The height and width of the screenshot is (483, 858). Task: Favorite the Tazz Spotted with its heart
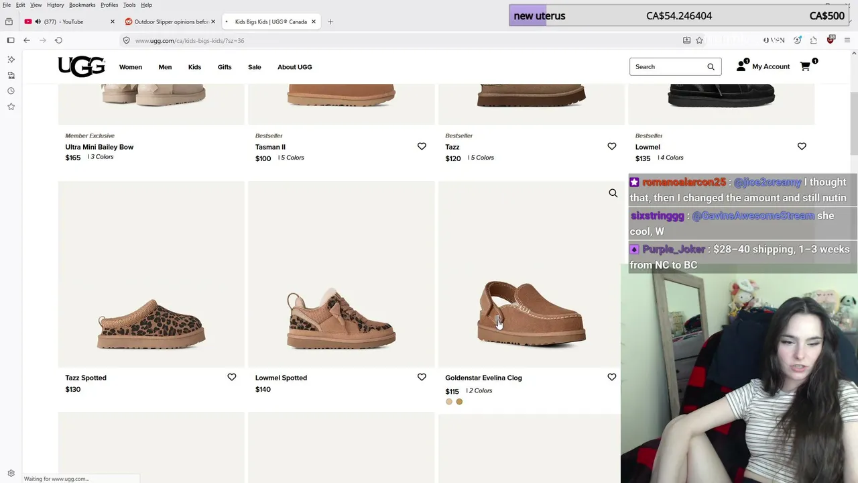tap(232, 377)
